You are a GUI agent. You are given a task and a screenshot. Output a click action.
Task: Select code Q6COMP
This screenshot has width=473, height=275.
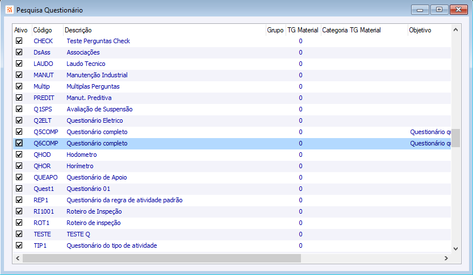[46, 143]
